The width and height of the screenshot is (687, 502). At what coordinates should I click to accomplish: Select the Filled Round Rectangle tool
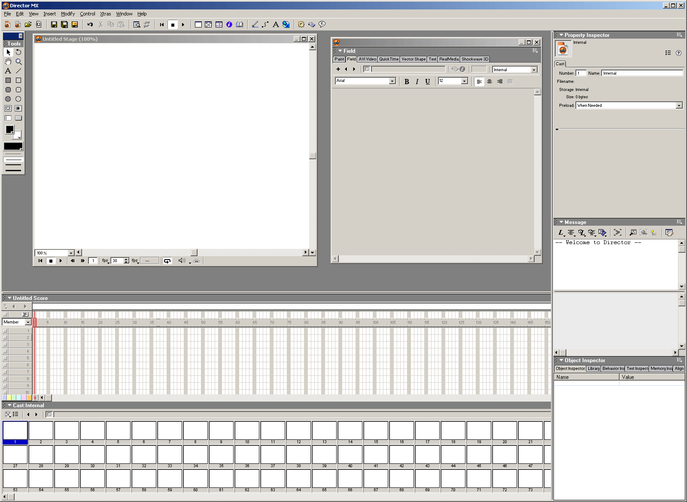click(x=8, y=90)
